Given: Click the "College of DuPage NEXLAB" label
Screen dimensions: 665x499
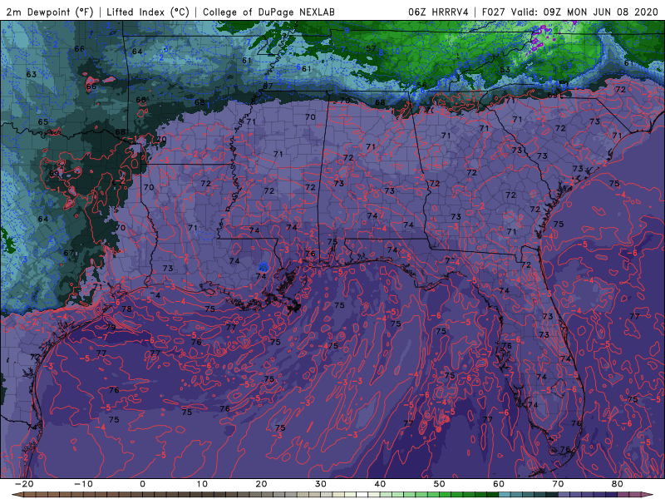Looking at the screenshot, I should click(268, 12).
